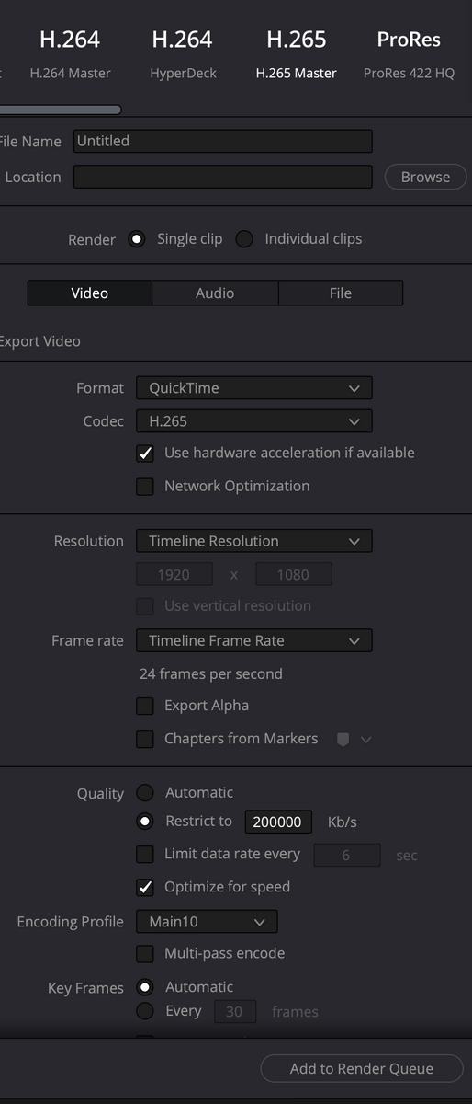Click the File Name field containing Untitled

223,141
